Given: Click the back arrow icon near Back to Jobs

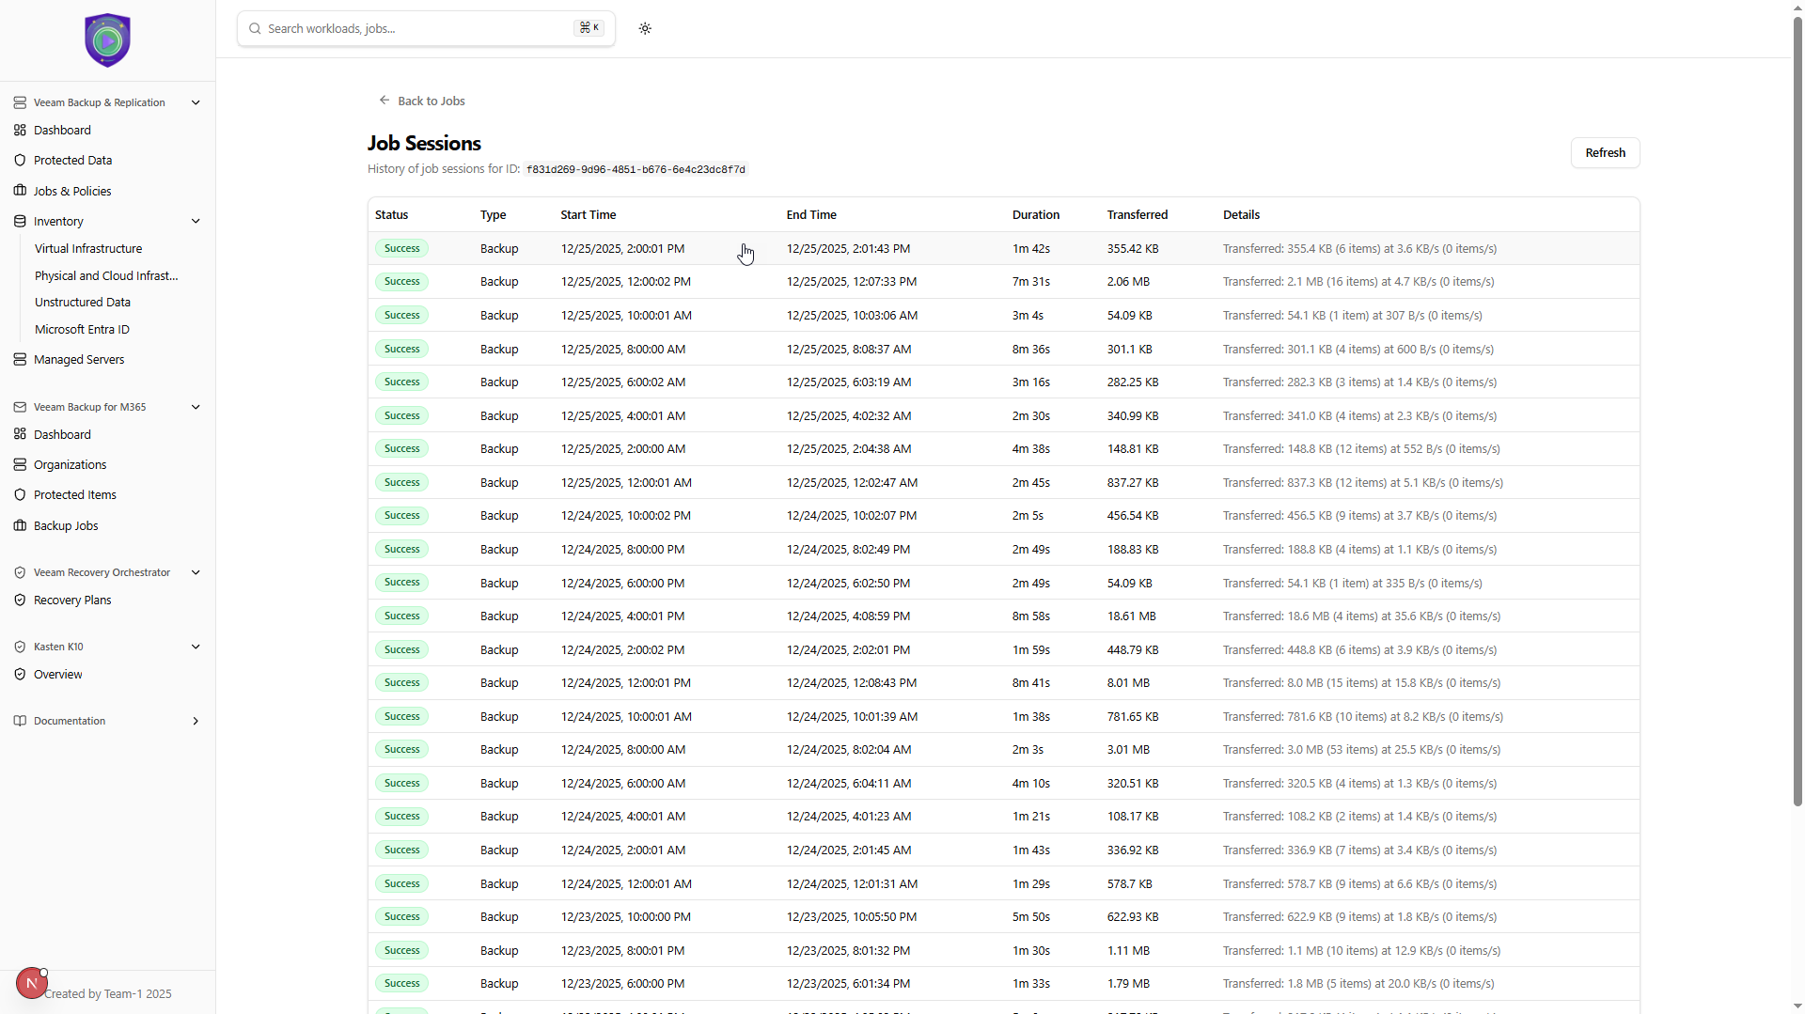Looking at the screenshot, I should (x=385, y=101).
